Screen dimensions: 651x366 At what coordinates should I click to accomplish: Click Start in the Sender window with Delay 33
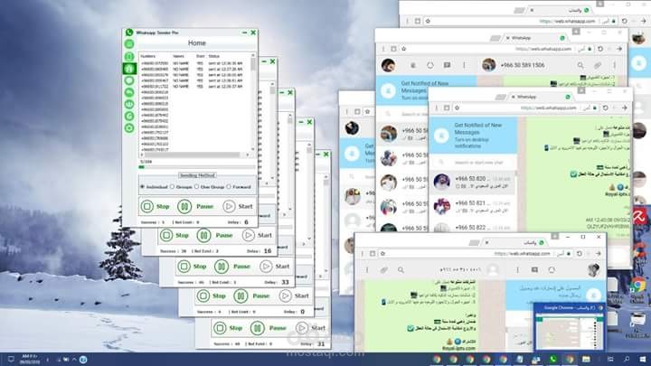[275, 267]
